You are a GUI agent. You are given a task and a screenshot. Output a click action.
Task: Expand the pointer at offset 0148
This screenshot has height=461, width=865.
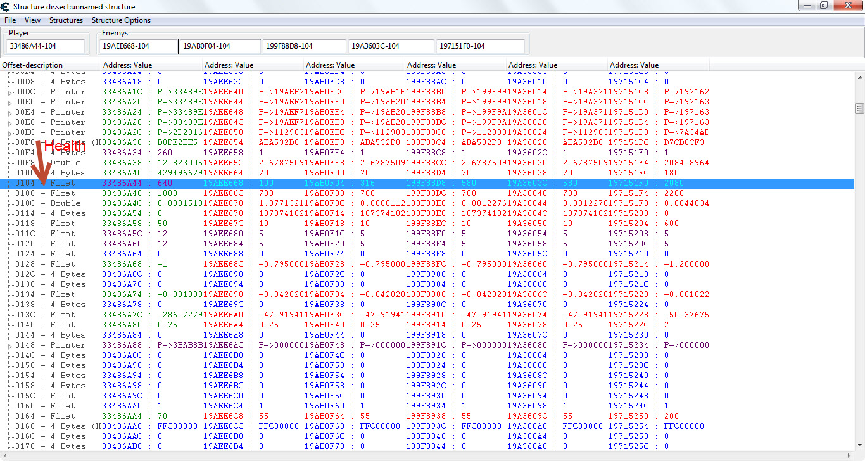pyautogui.click(x=9, y=346)
